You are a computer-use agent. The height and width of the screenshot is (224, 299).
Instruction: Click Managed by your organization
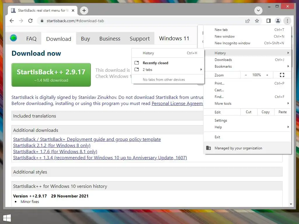tap(247, 148)
